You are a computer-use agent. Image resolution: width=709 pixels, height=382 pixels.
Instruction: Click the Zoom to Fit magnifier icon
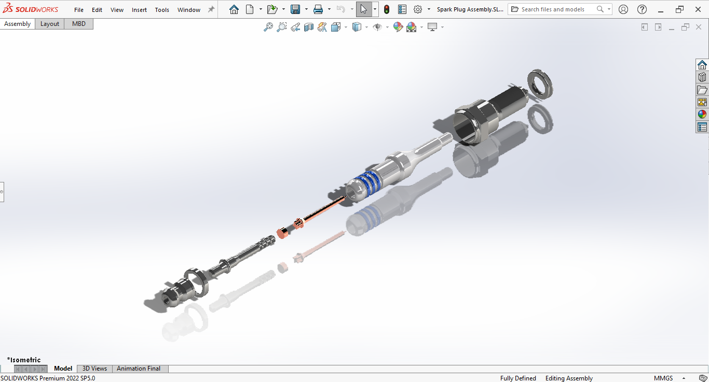click(x=268, y=27)
